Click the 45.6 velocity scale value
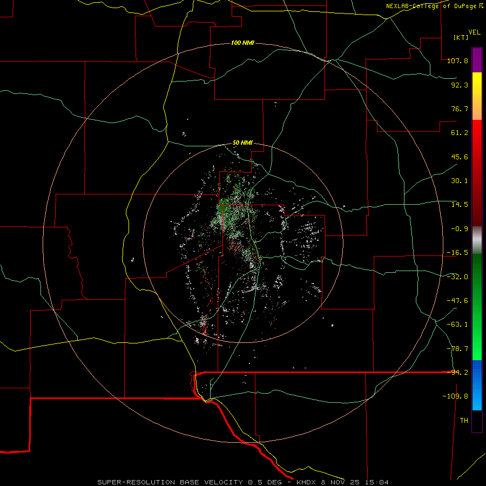This screenshot has height=486, width=486. (460, 157)
